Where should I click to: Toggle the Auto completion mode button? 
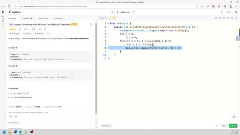click(113, 18)
